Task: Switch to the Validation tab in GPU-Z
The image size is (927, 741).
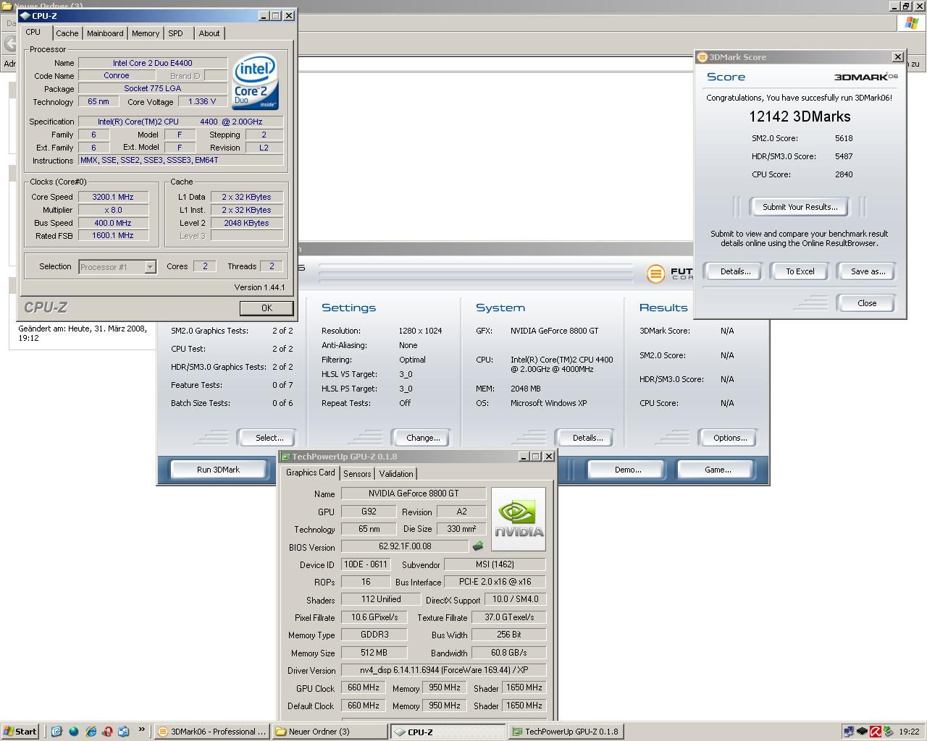Action: pyautogui.click(x=396, y=474)
